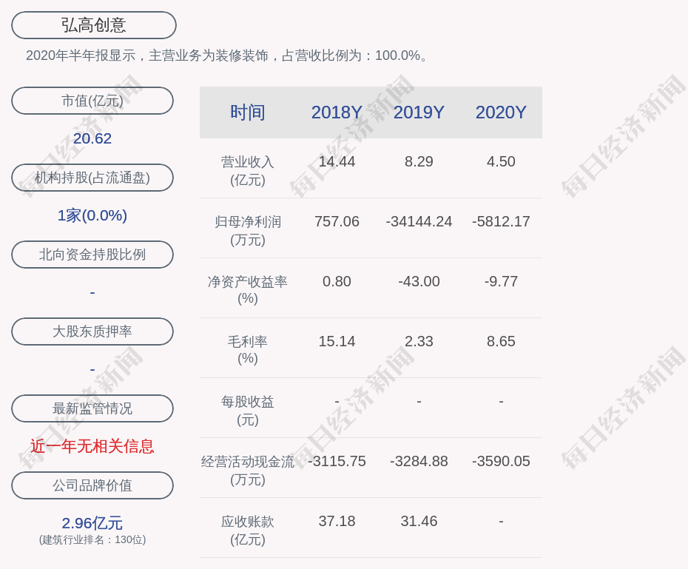Select the 2019Y column header
The image size is (688, 569).
point(419,112)
